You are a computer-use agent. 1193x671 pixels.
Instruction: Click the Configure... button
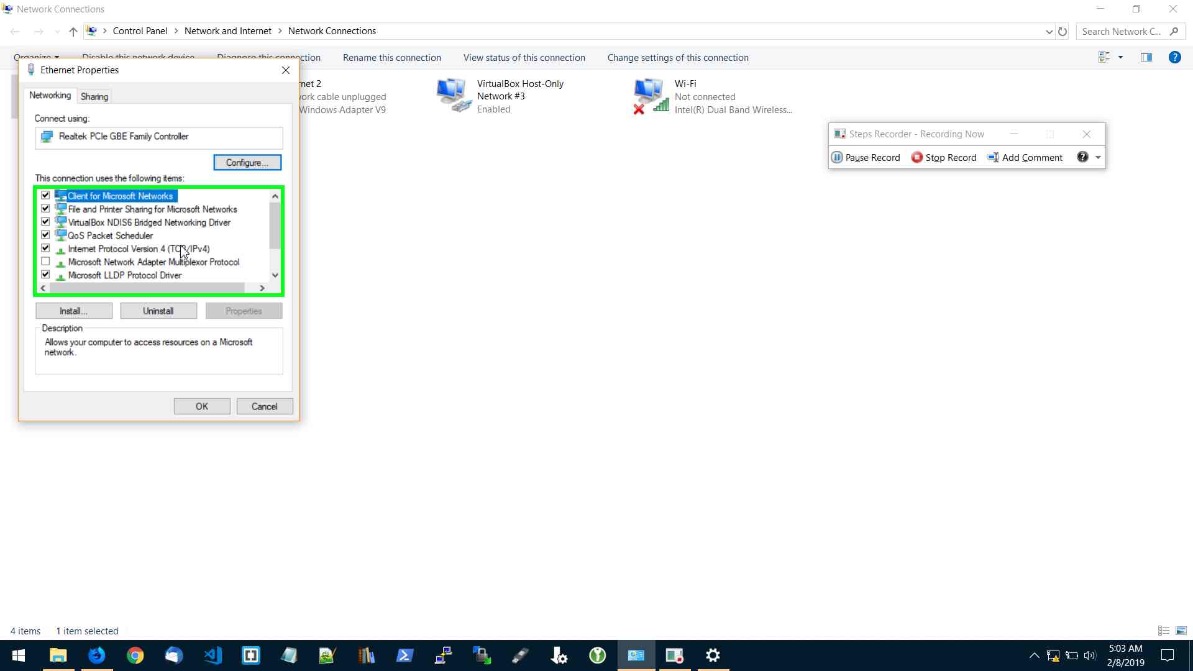(x=247, y=162)
